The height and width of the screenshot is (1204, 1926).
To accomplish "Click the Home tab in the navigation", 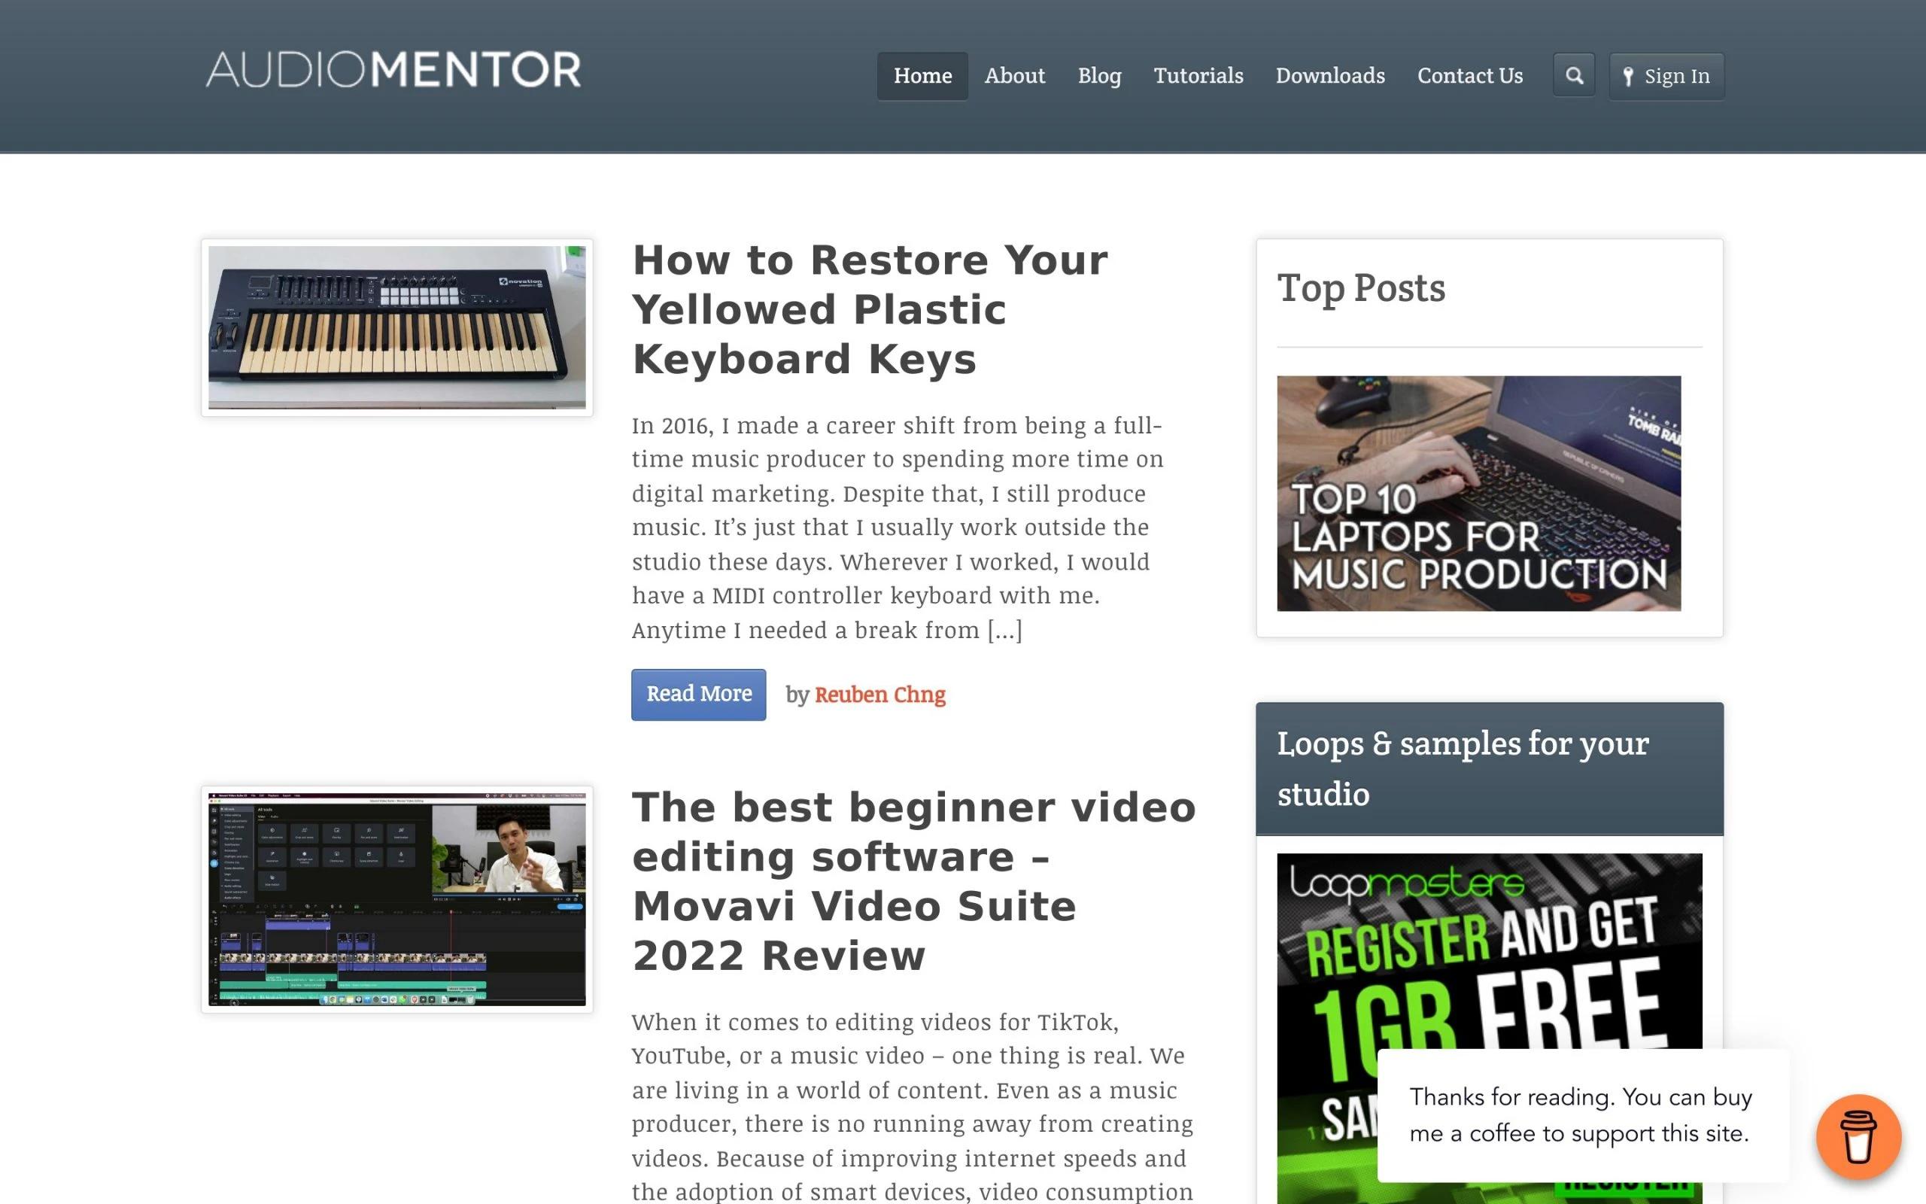I will (922, 76).
